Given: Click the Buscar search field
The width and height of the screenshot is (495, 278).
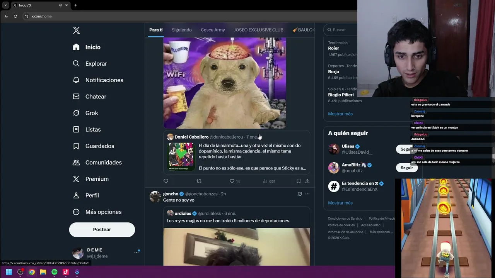Looking at the screenshot, I should pos(340,30).
